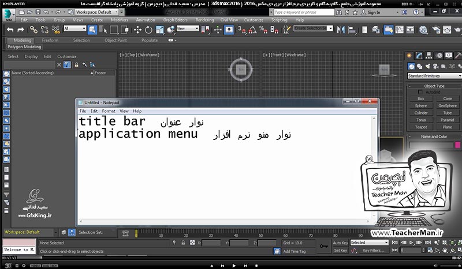This screenshot has height=269, width=462.
Task: Click the Save File floppy icon
Action: click(38, 12)
